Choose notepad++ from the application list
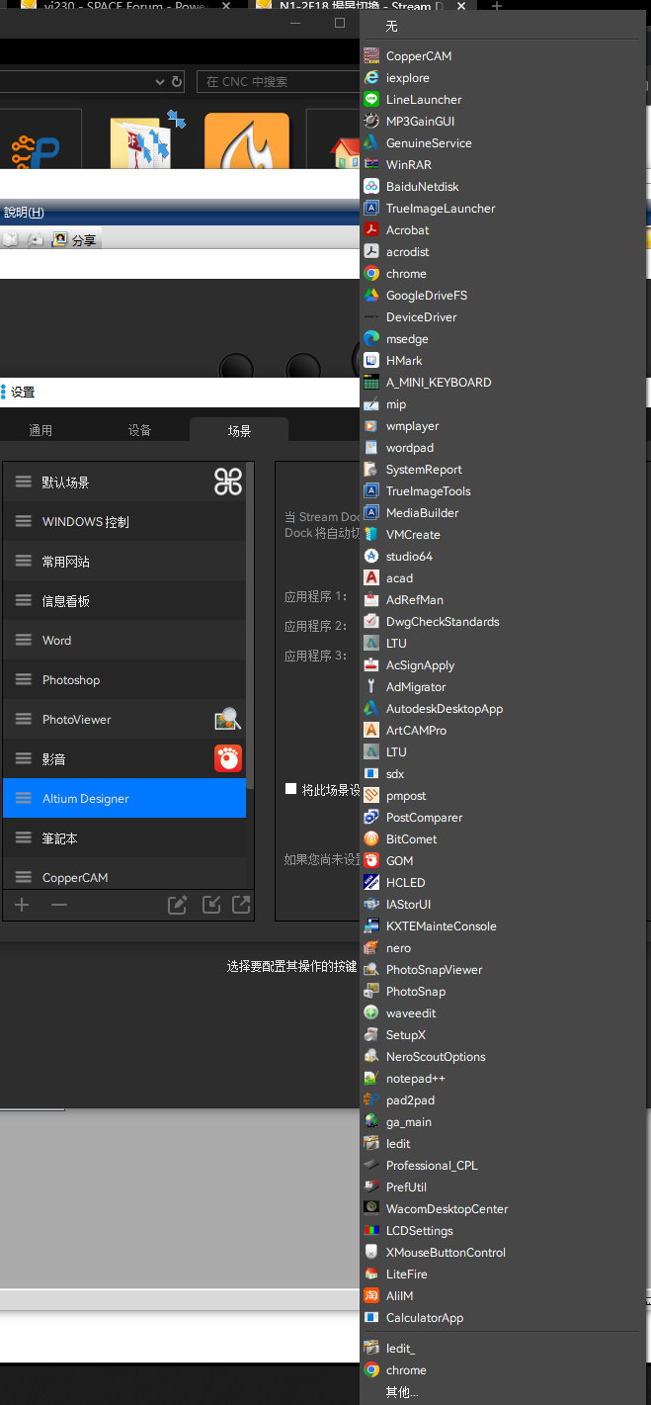 click(505, 1078)
